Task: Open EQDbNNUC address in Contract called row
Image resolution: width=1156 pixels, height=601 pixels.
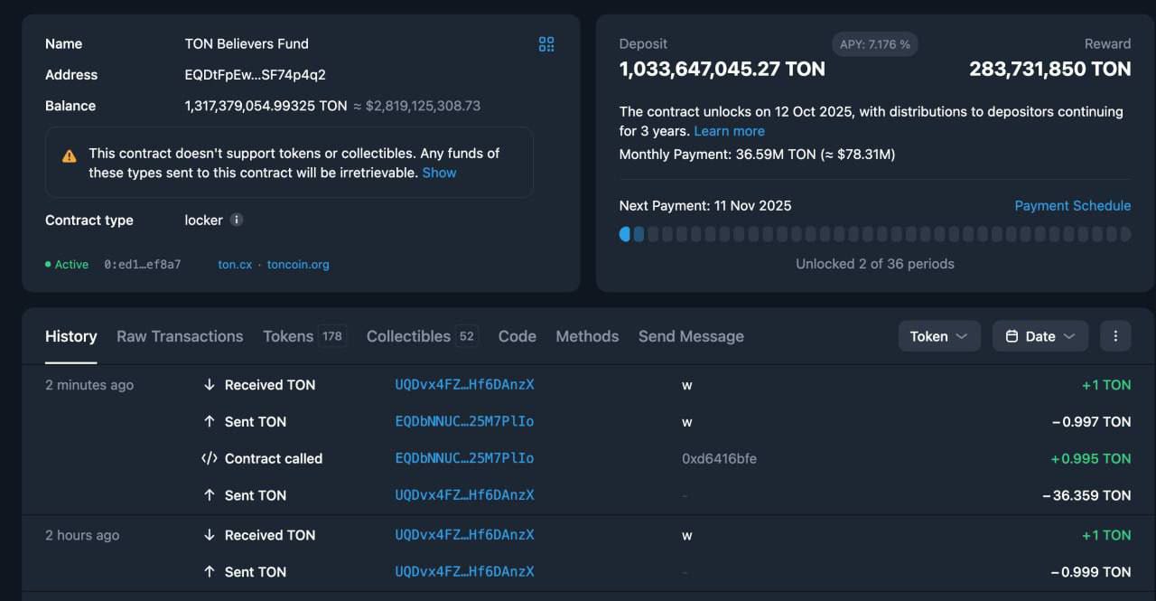Action: click(464, 458)
